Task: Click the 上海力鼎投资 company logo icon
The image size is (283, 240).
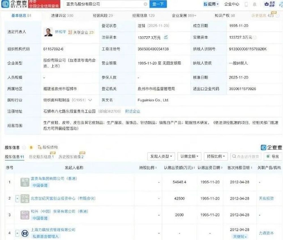Action: click(x=25, y=233)
